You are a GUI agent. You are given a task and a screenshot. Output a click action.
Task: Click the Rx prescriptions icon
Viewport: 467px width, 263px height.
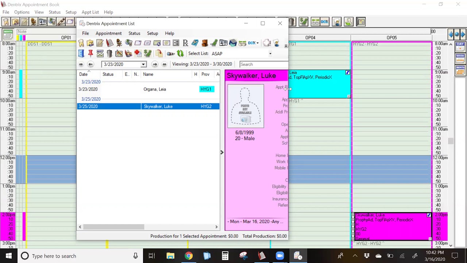pos(185,43)
